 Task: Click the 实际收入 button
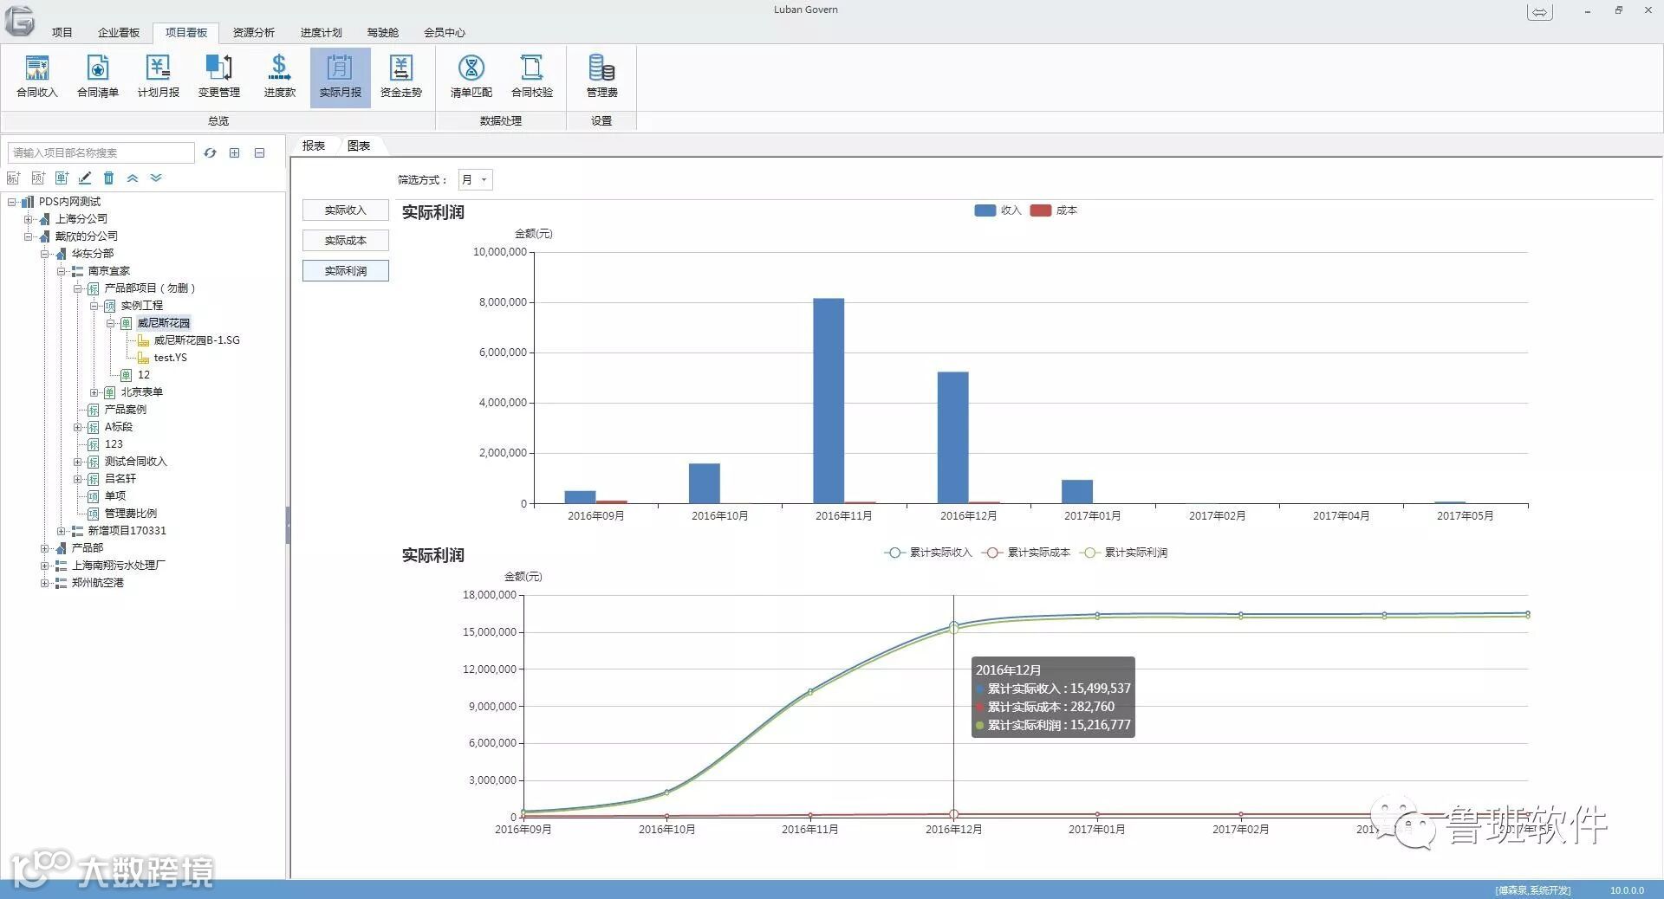click(x=346, y=210)
